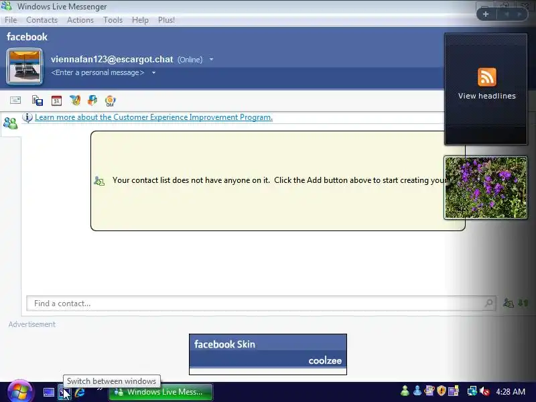536x402 pixels.
Task: Open the sharing folders toolbar icon
Action: click(38, 100)
